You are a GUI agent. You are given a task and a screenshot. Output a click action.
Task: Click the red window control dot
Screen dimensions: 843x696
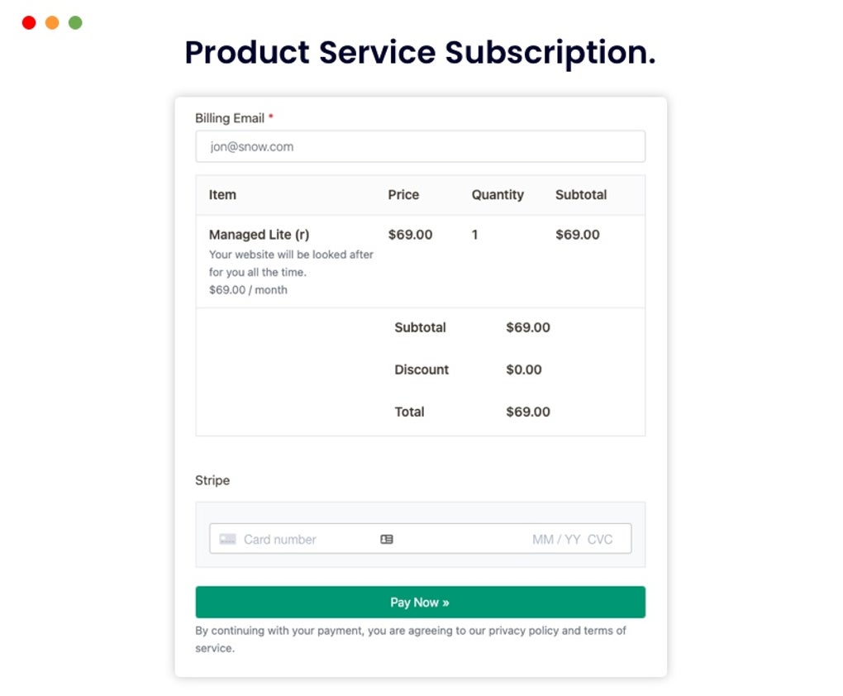click(x=28, y=22)
